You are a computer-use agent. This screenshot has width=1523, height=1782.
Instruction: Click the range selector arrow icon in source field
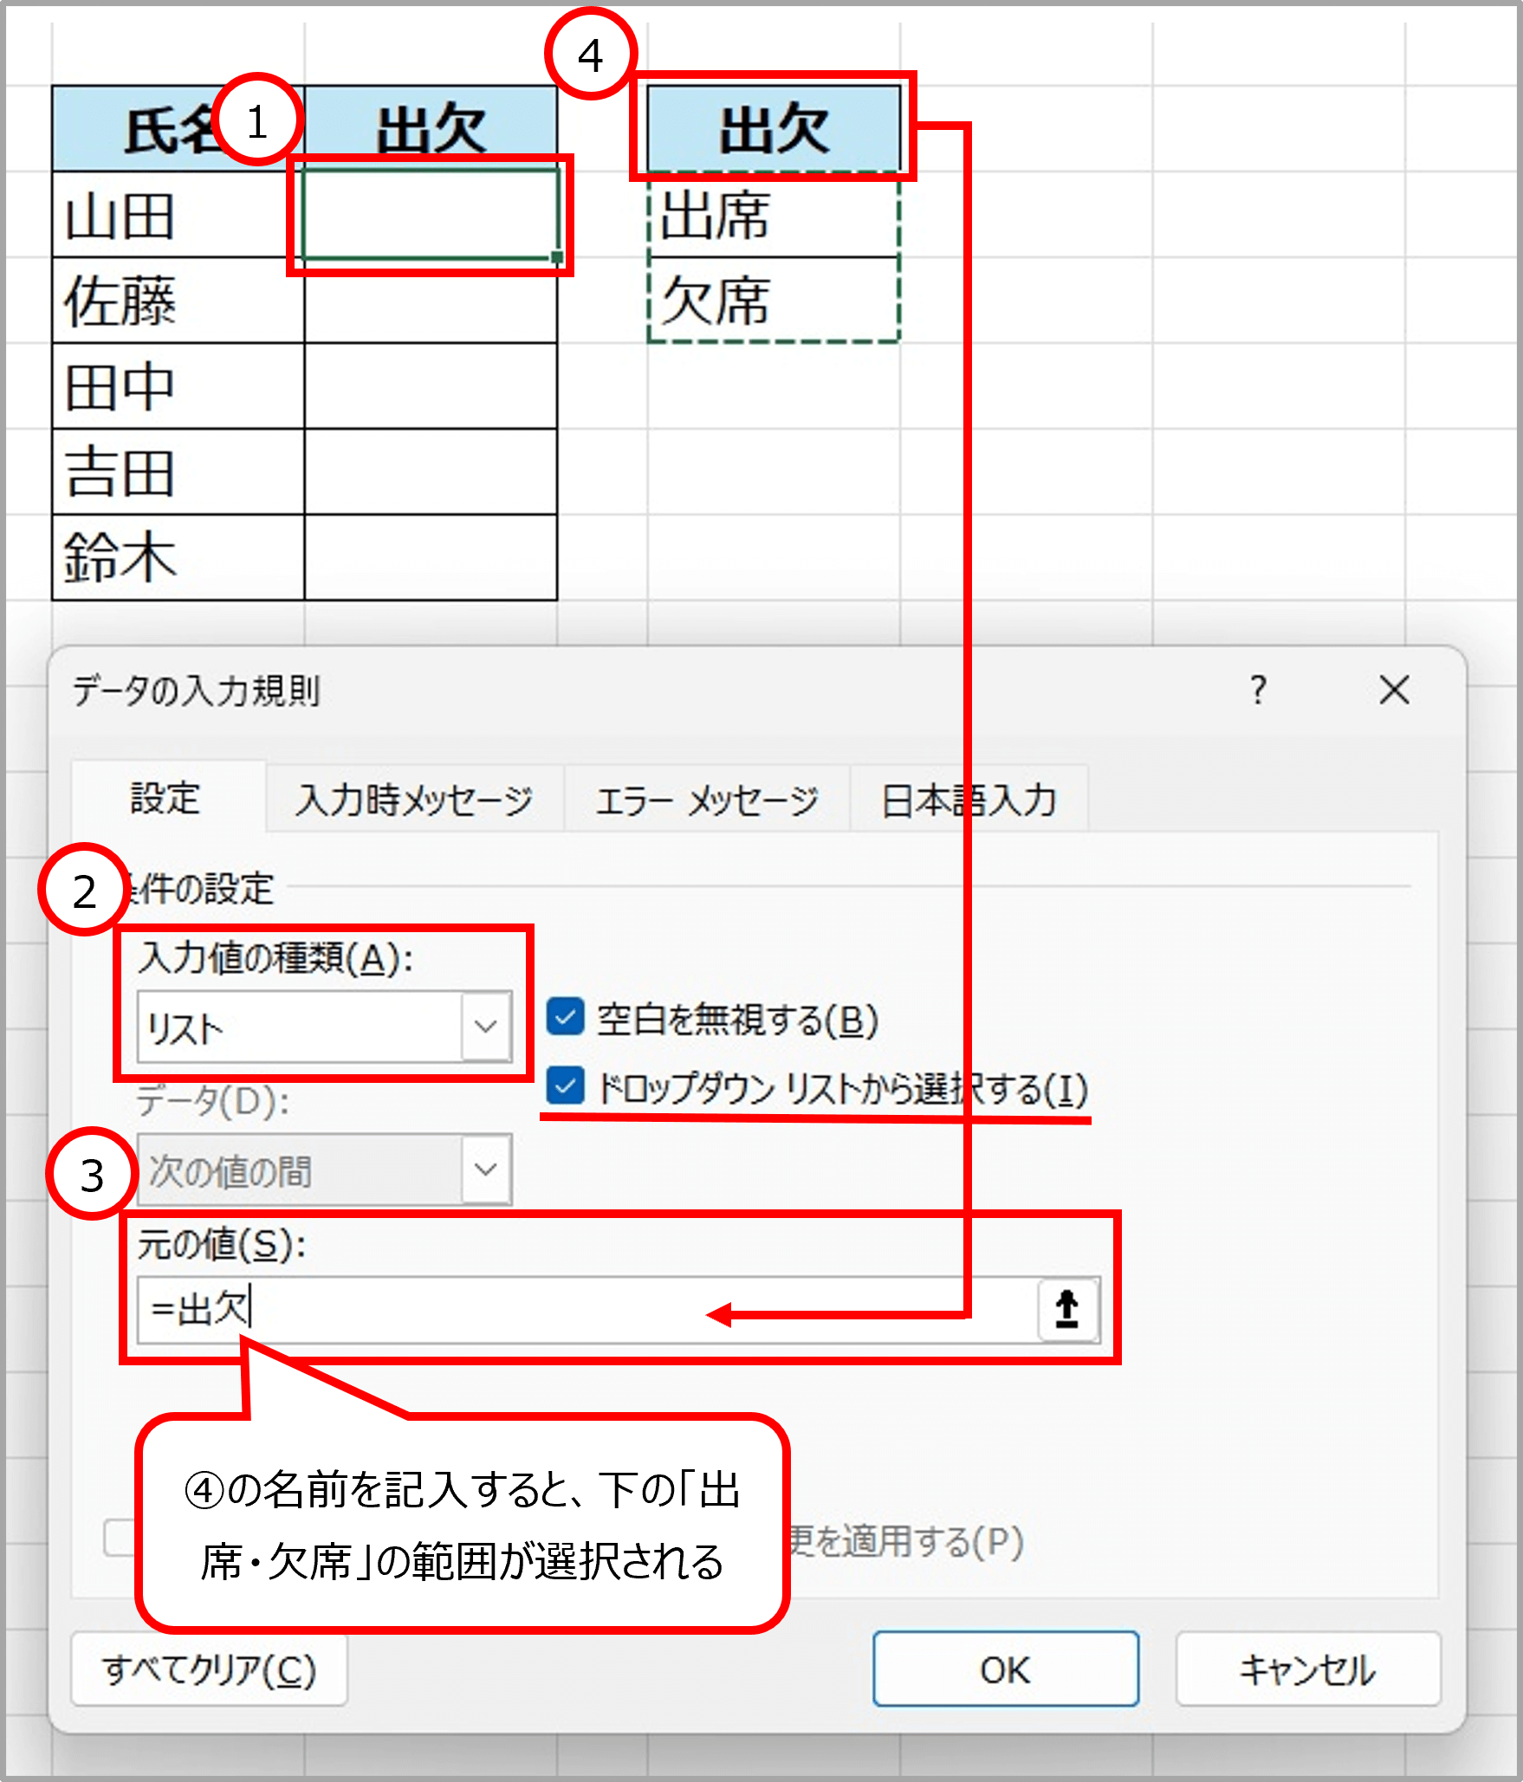[1067, 1309]
